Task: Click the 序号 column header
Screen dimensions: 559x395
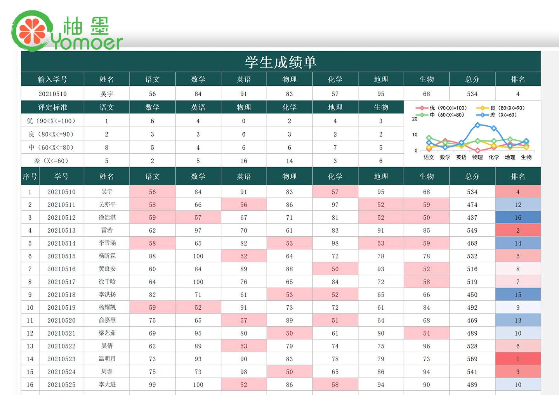Action: 30,177
